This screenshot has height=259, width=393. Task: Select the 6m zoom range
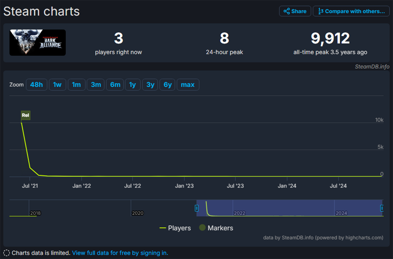(115, 85)
